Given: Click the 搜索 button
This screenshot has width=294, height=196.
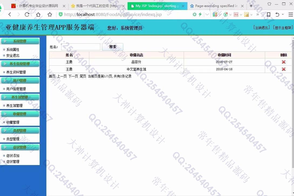Looking at the screenshot, I should [x=112, y=47].
